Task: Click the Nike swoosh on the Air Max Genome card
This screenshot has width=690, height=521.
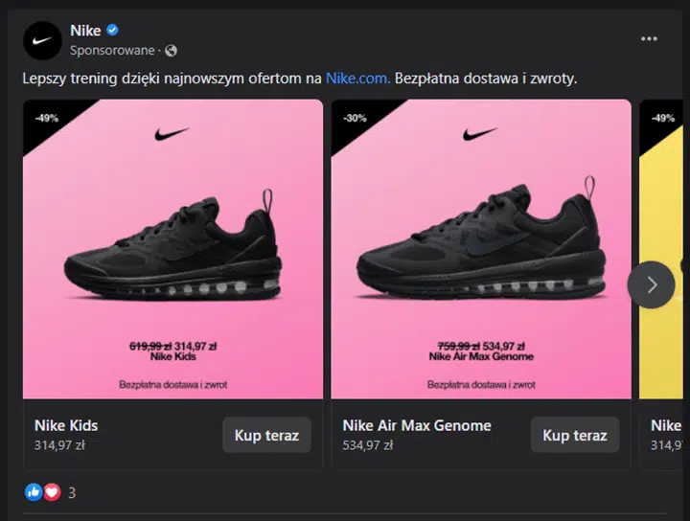Action: tap(480, 133)
